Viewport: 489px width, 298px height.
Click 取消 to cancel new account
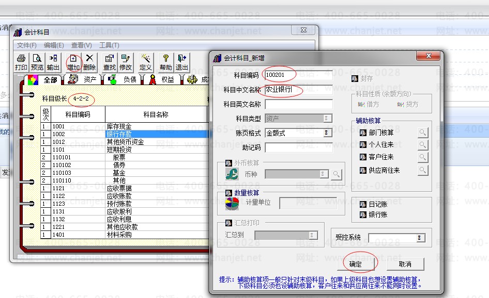[405, 264]
